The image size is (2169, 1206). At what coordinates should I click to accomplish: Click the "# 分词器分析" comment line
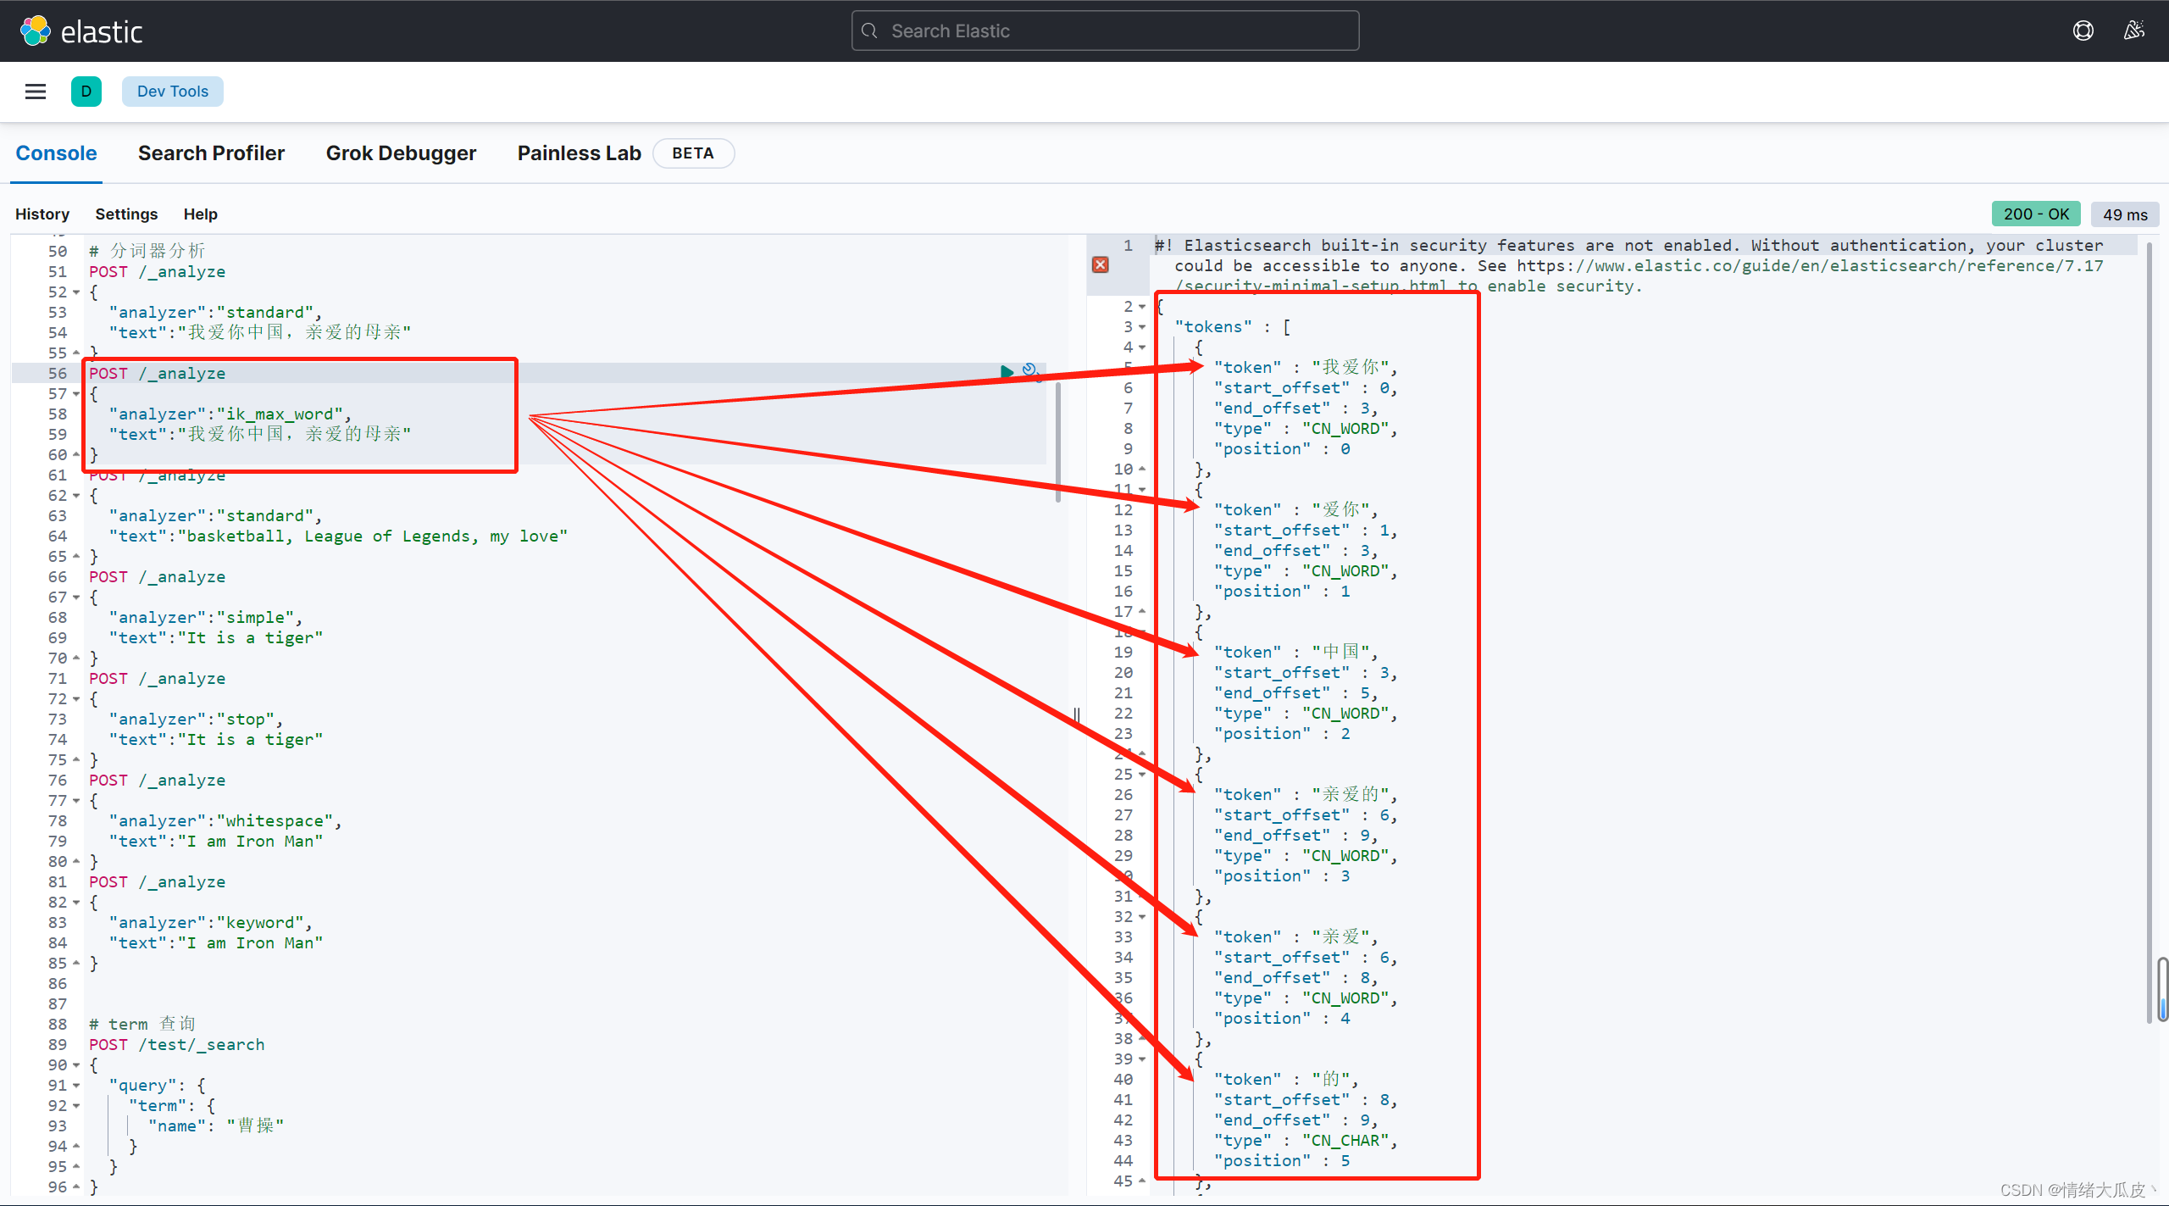point(147,251)
